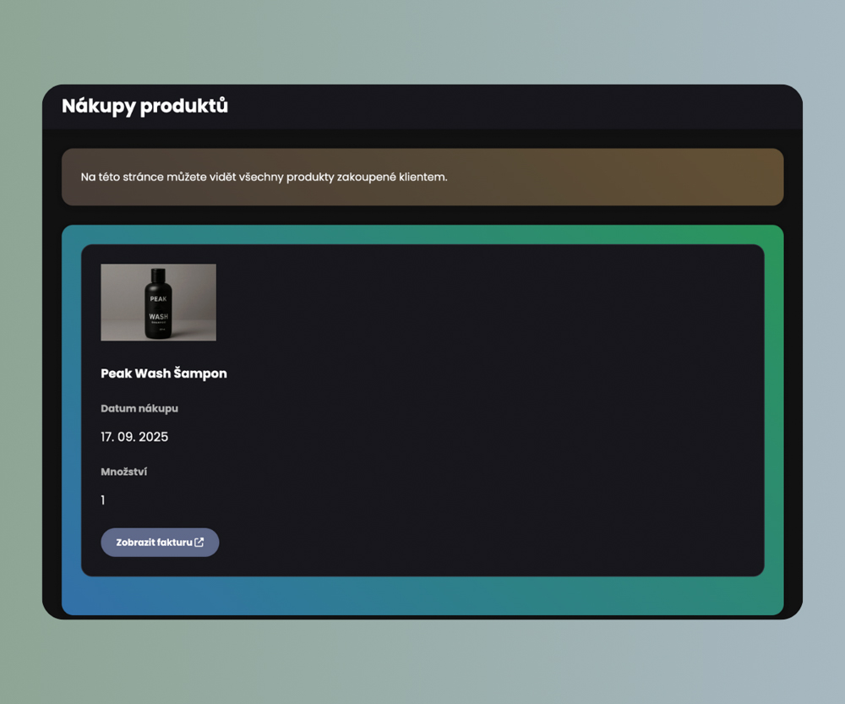This screenshot has width=845, height=704.
Task: Select the Peak Wash Šampon product title
Action: 164,374
